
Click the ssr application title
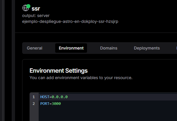click(x=36, y=8)
